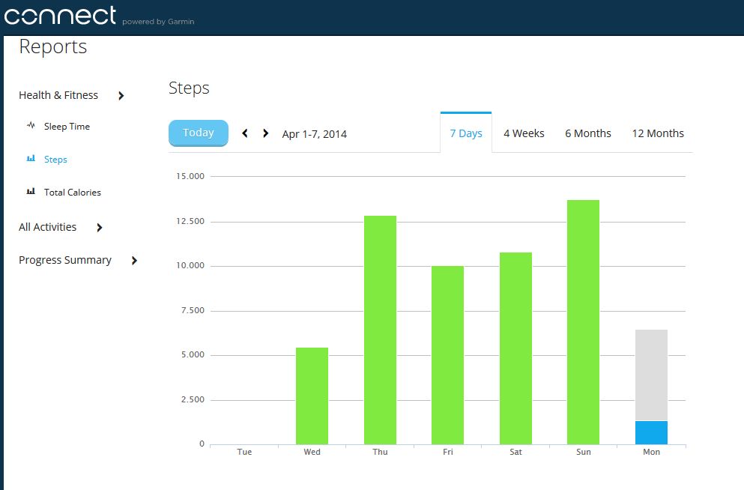Go to previous week with left arrow
This screenshot has width=744, height=490.
[245, 133]
